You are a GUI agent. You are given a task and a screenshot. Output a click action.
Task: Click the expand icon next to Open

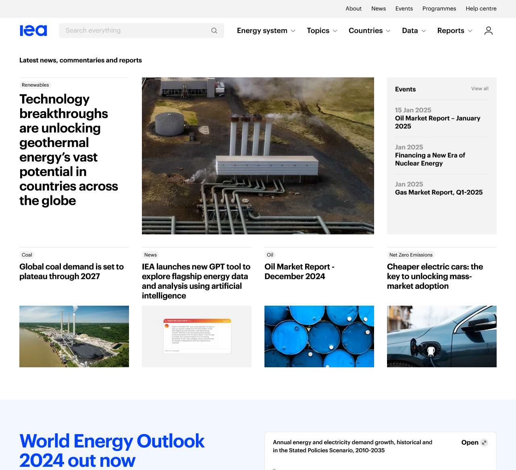pyautogui.click(x=485, y=442)
